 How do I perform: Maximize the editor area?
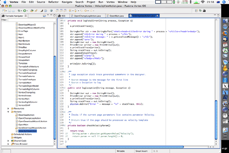218,15
